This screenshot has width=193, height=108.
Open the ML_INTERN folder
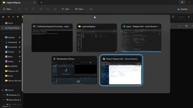[11, 66]
